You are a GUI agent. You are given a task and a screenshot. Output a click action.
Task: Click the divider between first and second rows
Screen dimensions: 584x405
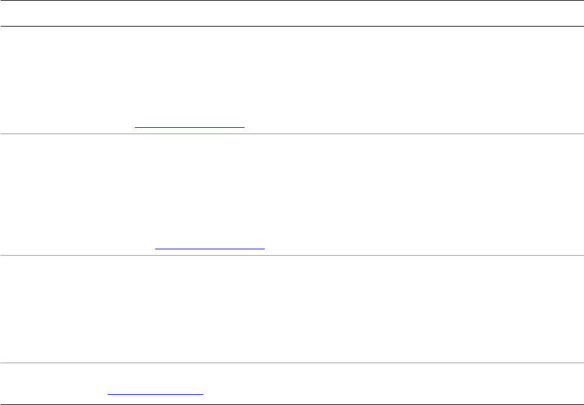[291, 134]
